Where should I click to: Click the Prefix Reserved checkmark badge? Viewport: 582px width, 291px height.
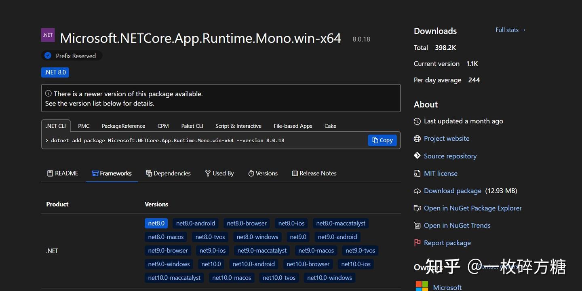pyautogui.click(x=48, y=55)
